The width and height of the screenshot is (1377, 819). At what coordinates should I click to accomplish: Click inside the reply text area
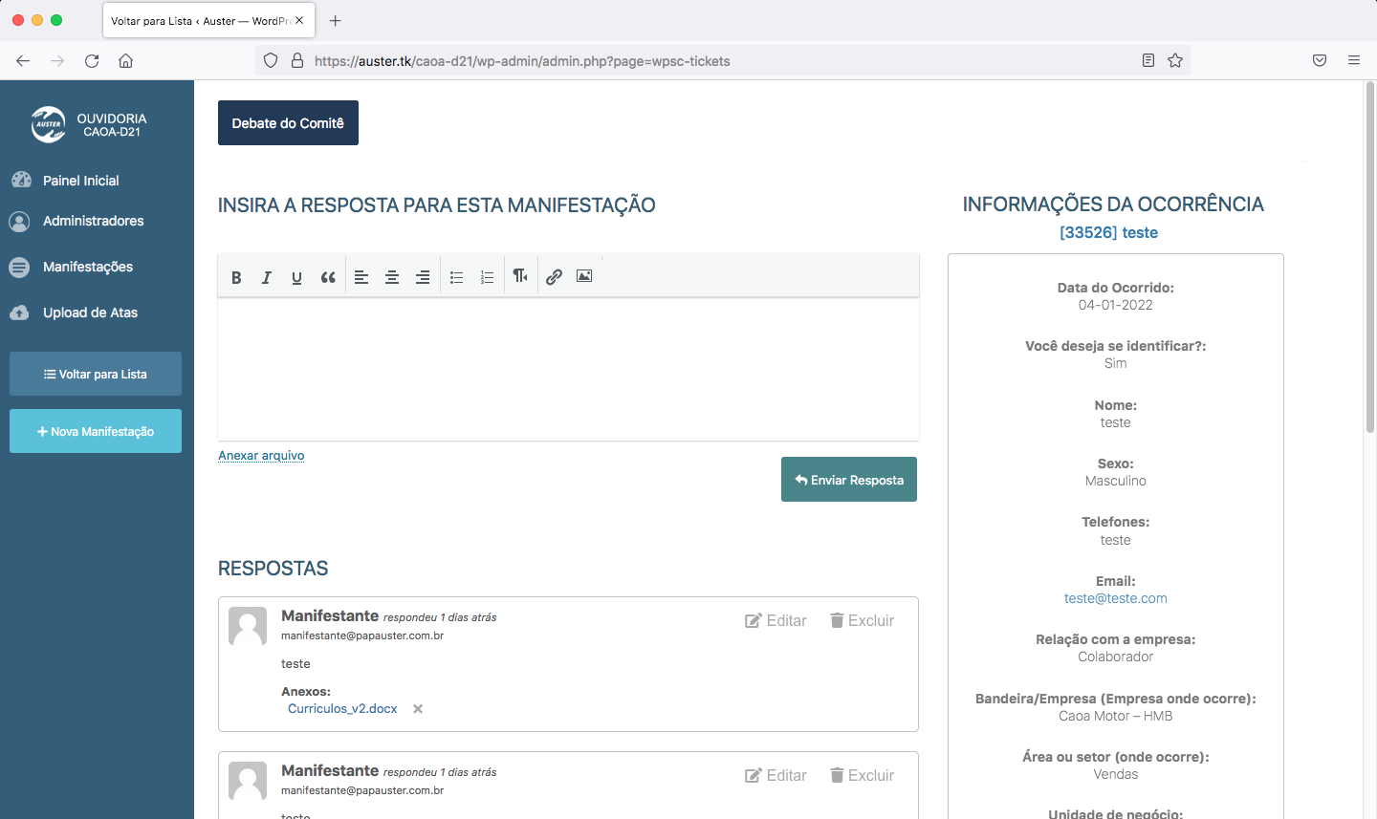pyautogui.click(x=568, y=369)
